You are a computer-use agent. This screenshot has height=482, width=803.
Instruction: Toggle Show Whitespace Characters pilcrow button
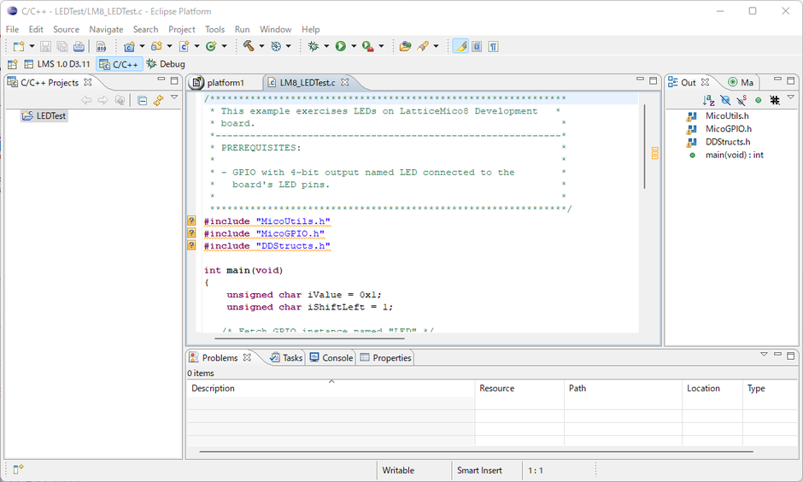pos(493,46)
